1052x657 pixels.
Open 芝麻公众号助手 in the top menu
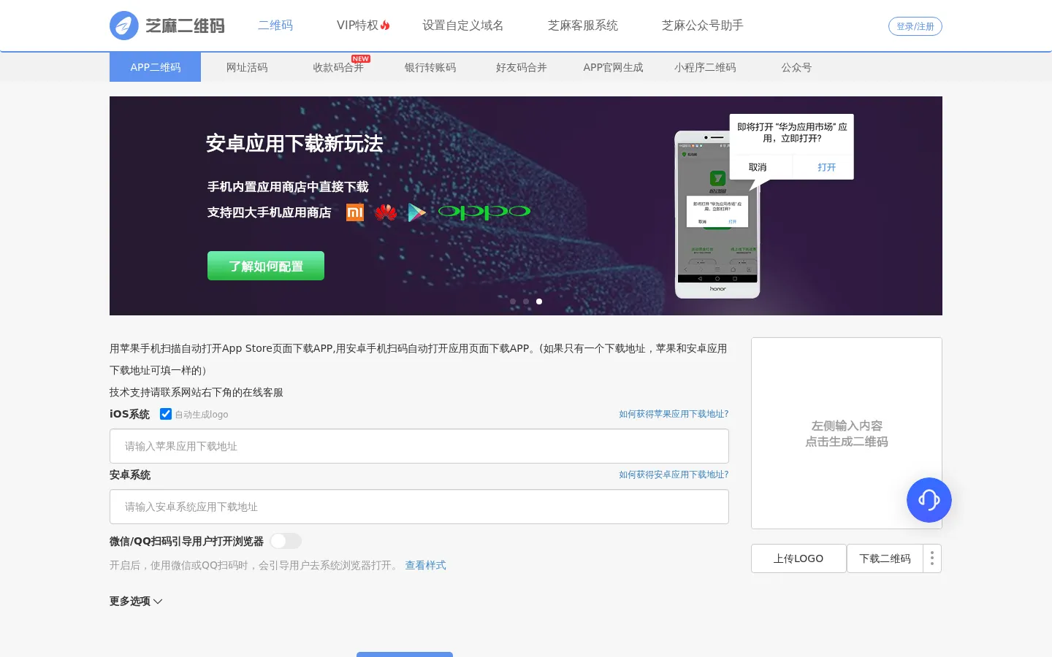[703, 26]
